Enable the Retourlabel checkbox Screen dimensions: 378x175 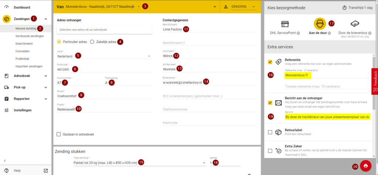click(270, 132)
